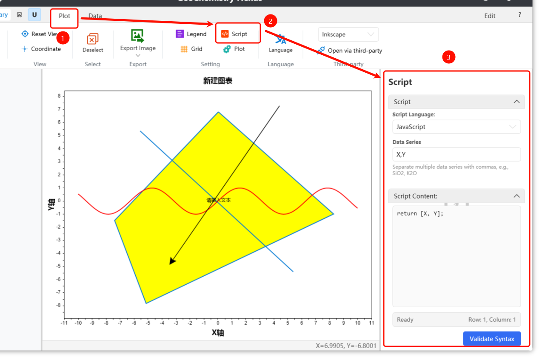Click Open via third-party
The width and height of the screenshot is (545, 360).
coord(350,51)
